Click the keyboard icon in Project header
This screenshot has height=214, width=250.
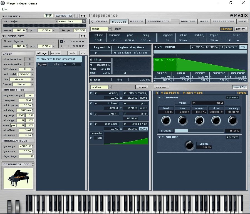48,16
